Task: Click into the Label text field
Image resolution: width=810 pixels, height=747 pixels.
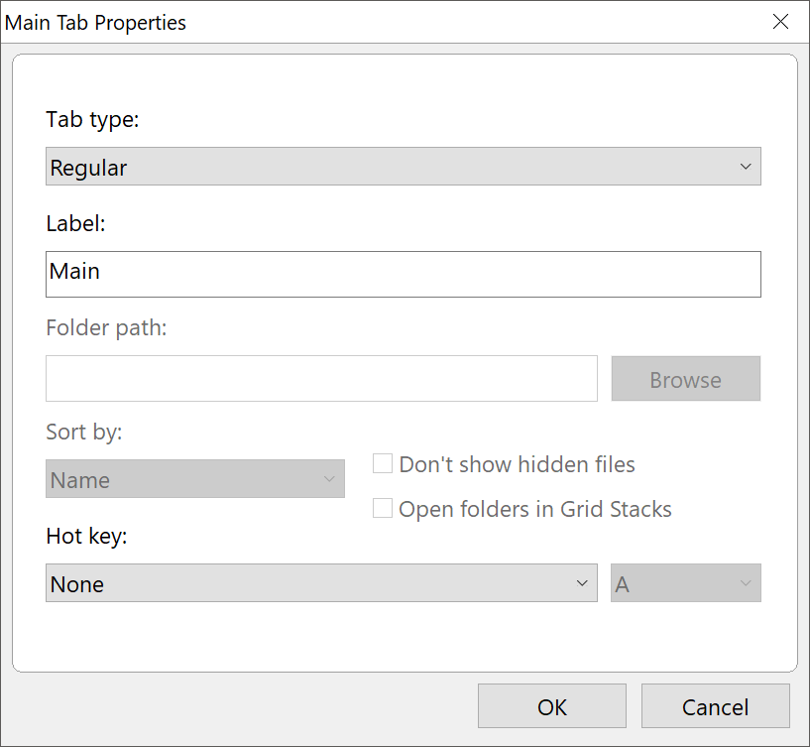Action: click(x=403, y=274)
